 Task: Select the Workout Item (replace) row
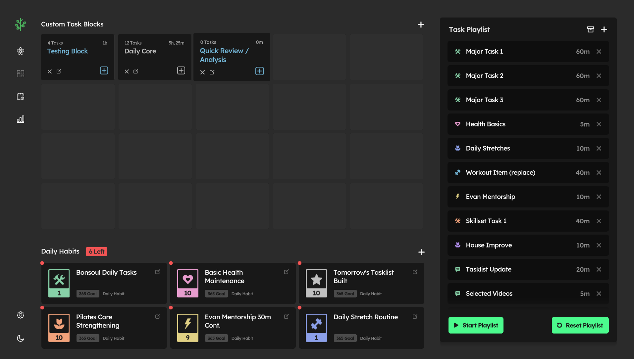[528, 173]
